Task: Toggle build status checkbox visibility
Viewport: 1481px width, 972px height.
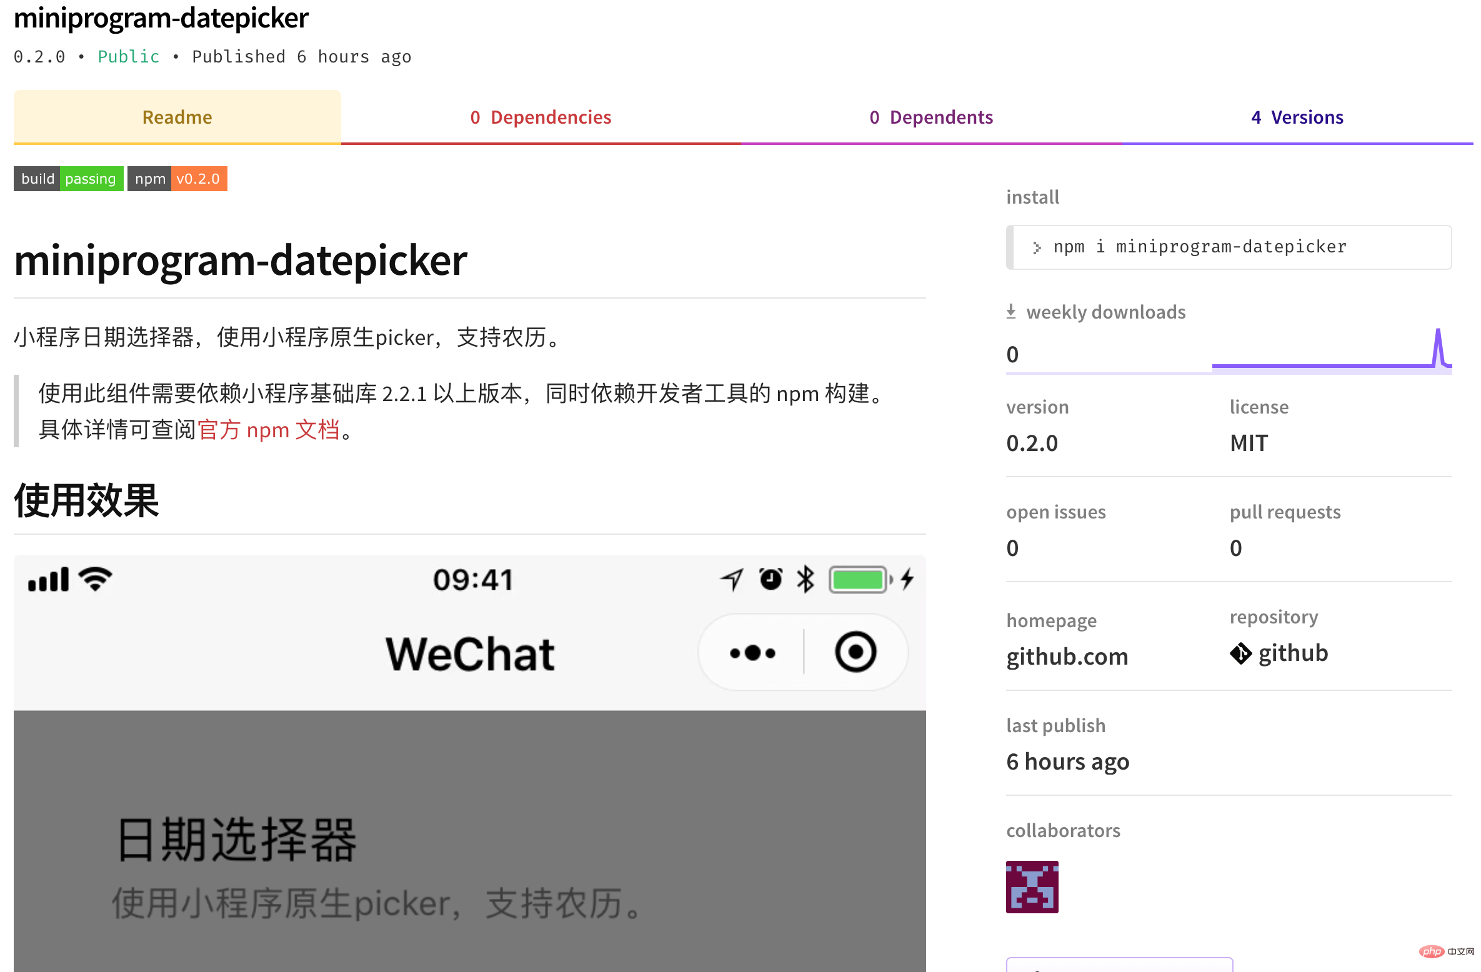Action: point(66,178)
